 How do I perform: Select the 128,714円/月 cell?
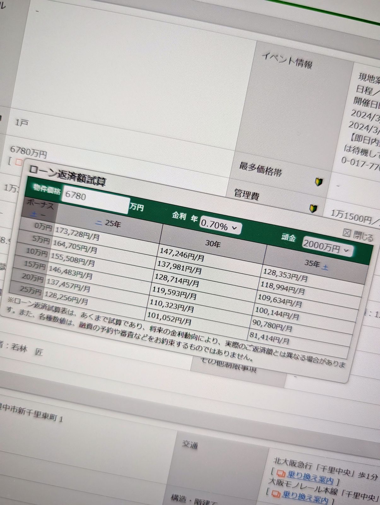177,280
